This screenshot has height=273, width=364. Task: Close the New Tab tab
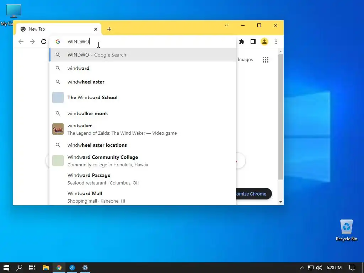click(x=96, y=29)
